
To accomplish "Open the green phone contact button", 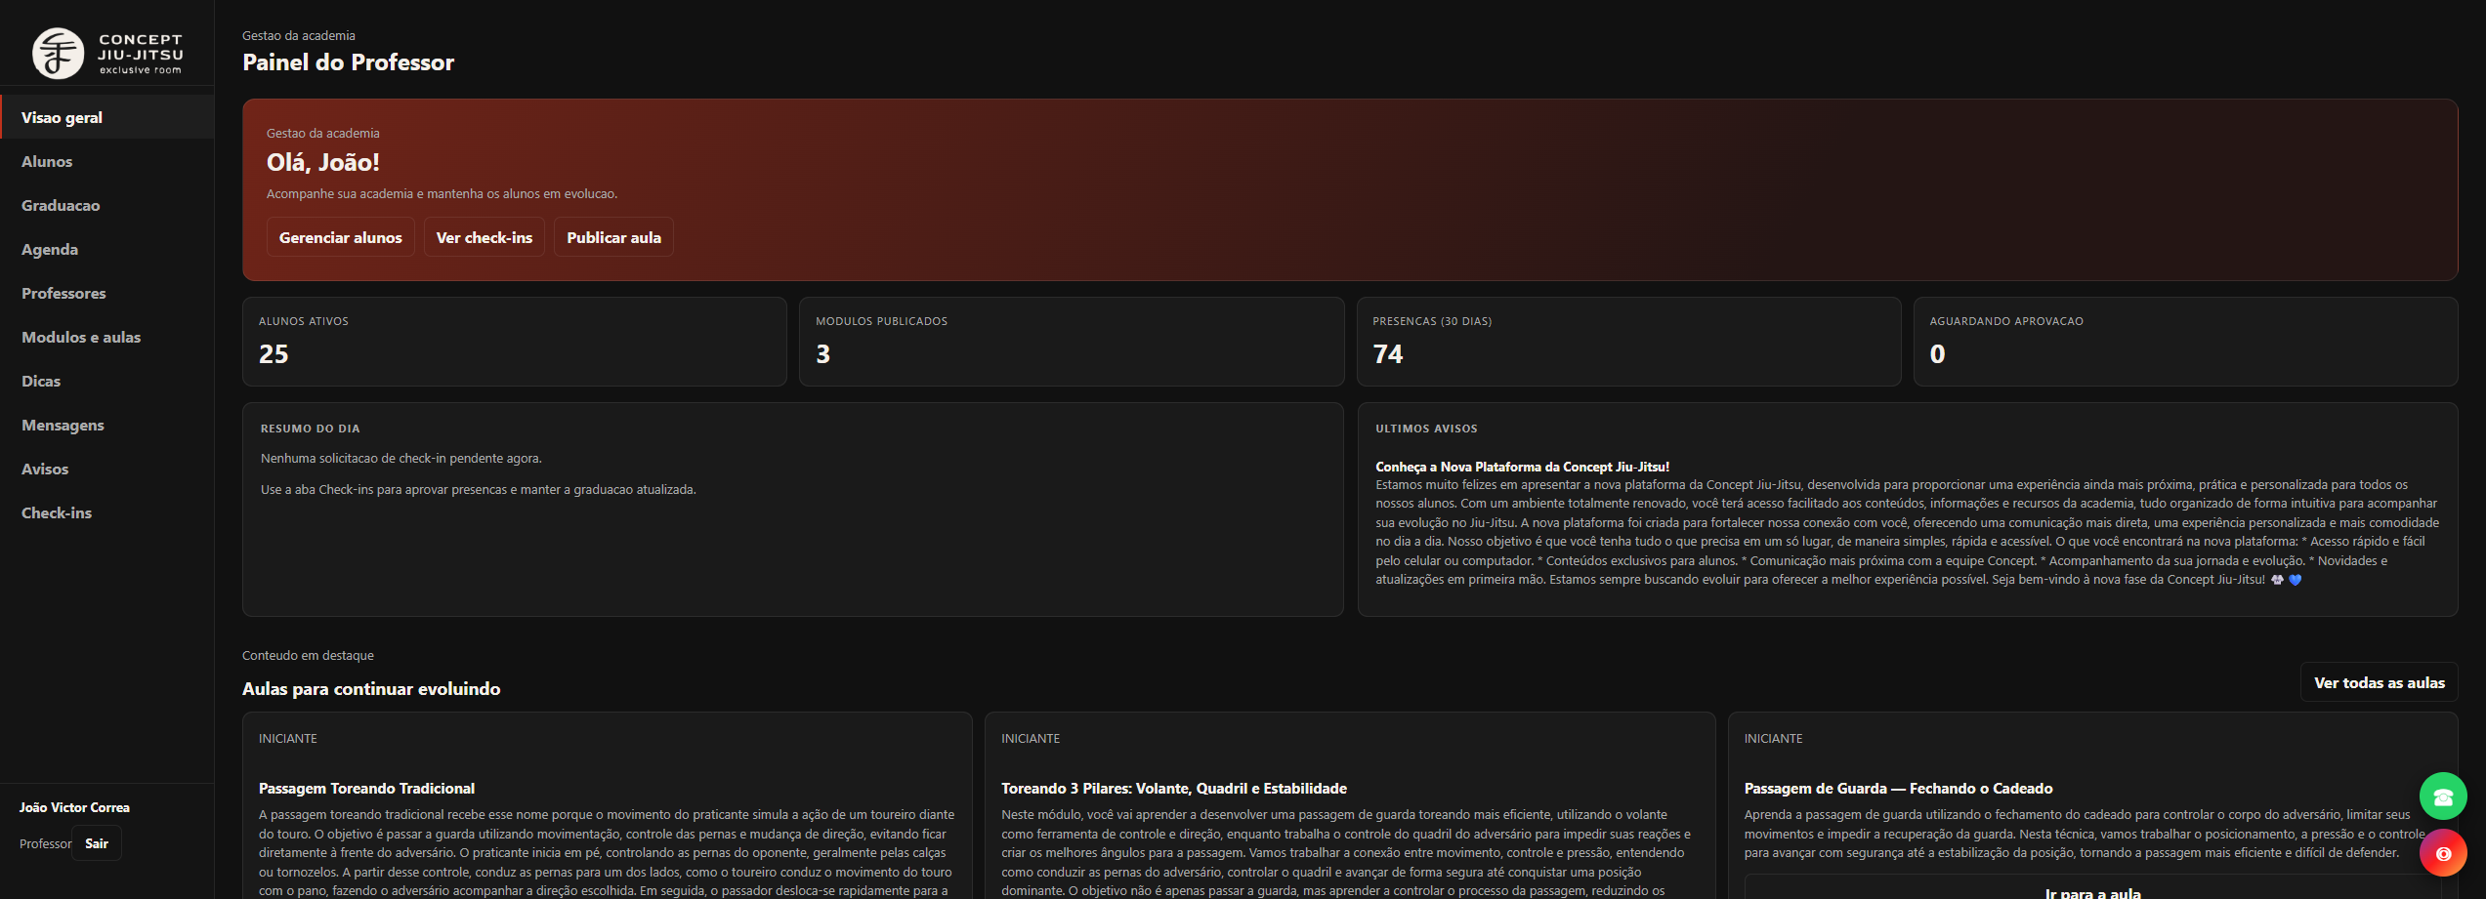I will (x=2443, y=797).
